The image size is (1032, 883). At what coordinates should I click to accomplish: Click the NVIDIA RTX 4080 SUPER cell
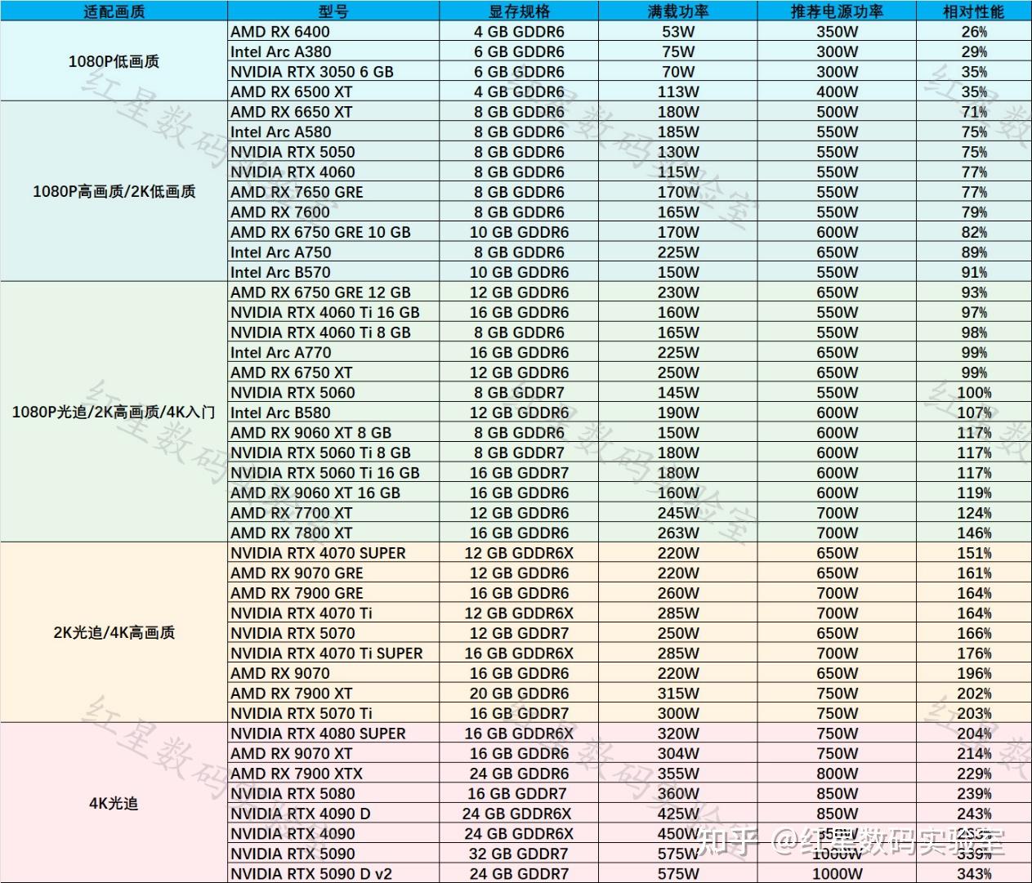[333, 734]
